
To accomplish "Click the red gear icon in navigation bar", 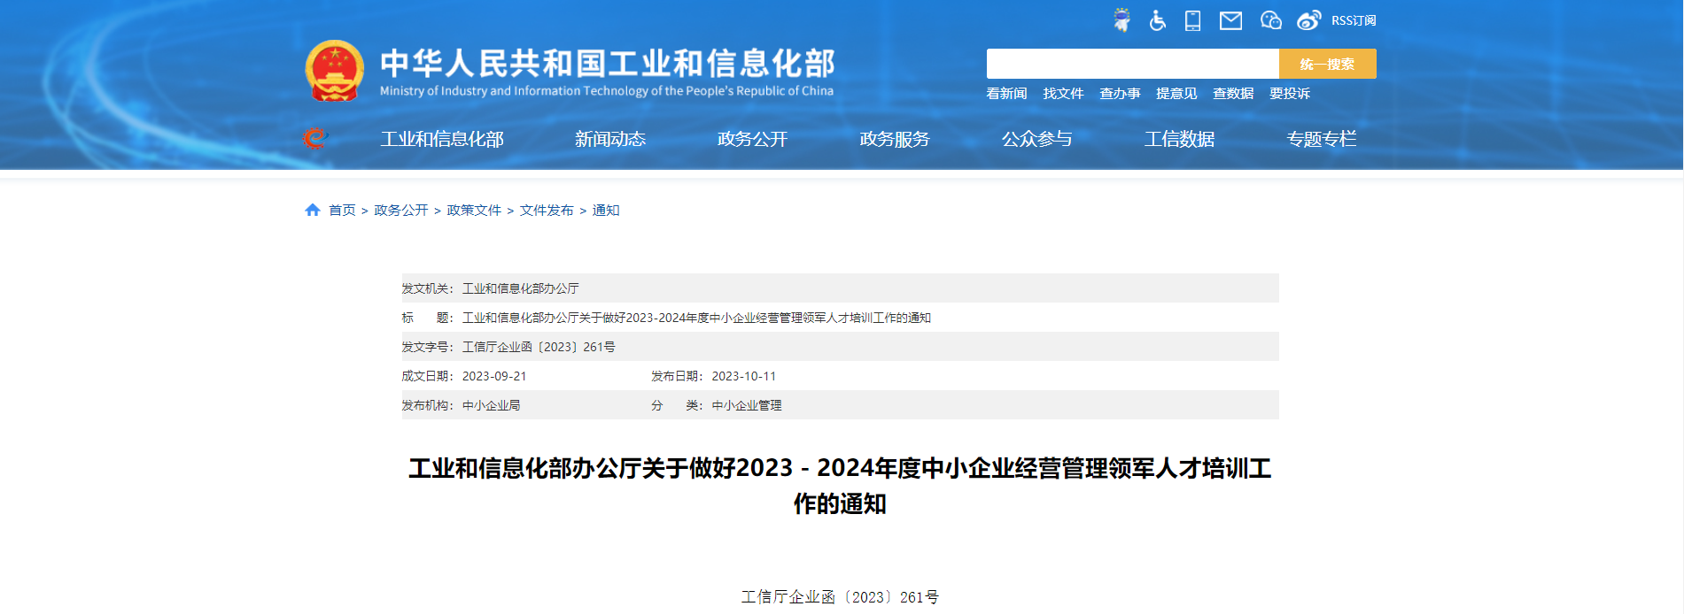I will 314,139.
